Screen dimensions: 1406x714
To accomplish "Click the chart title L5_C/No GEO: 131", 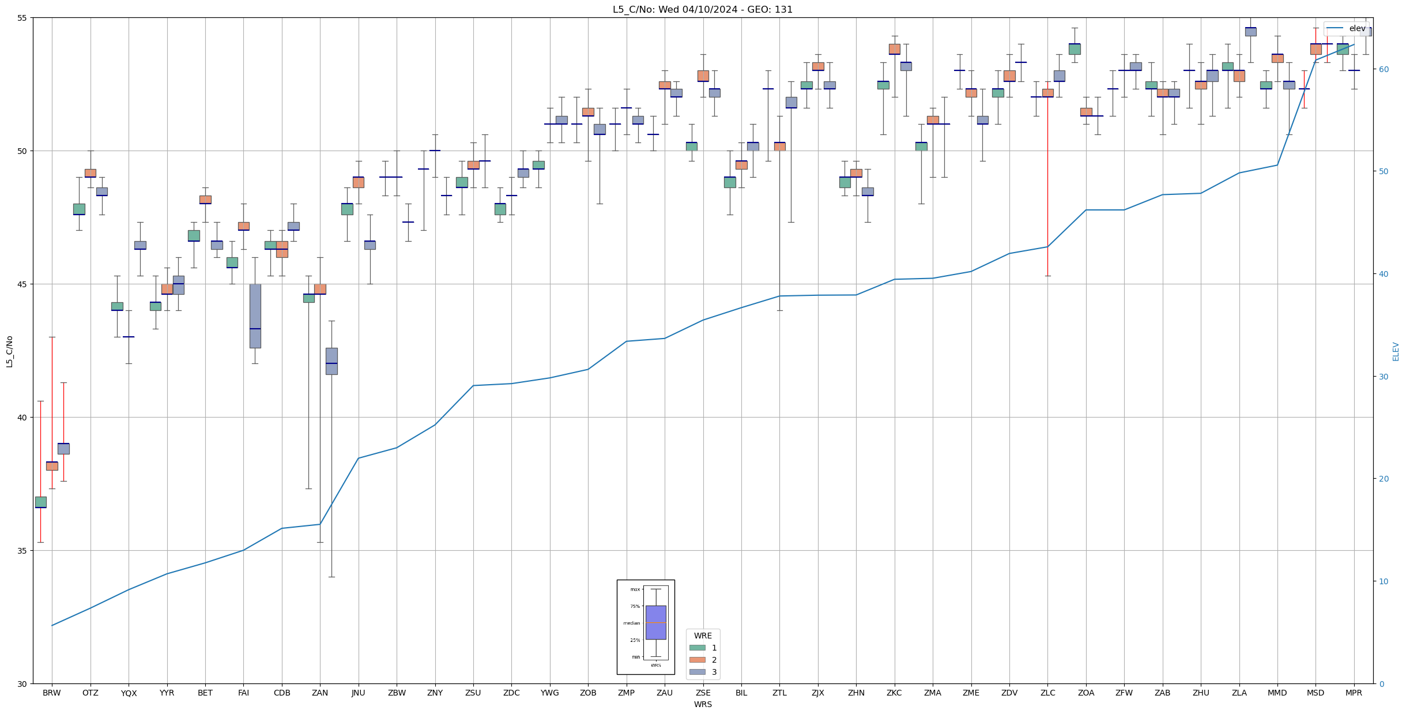I will click(703, 9).
